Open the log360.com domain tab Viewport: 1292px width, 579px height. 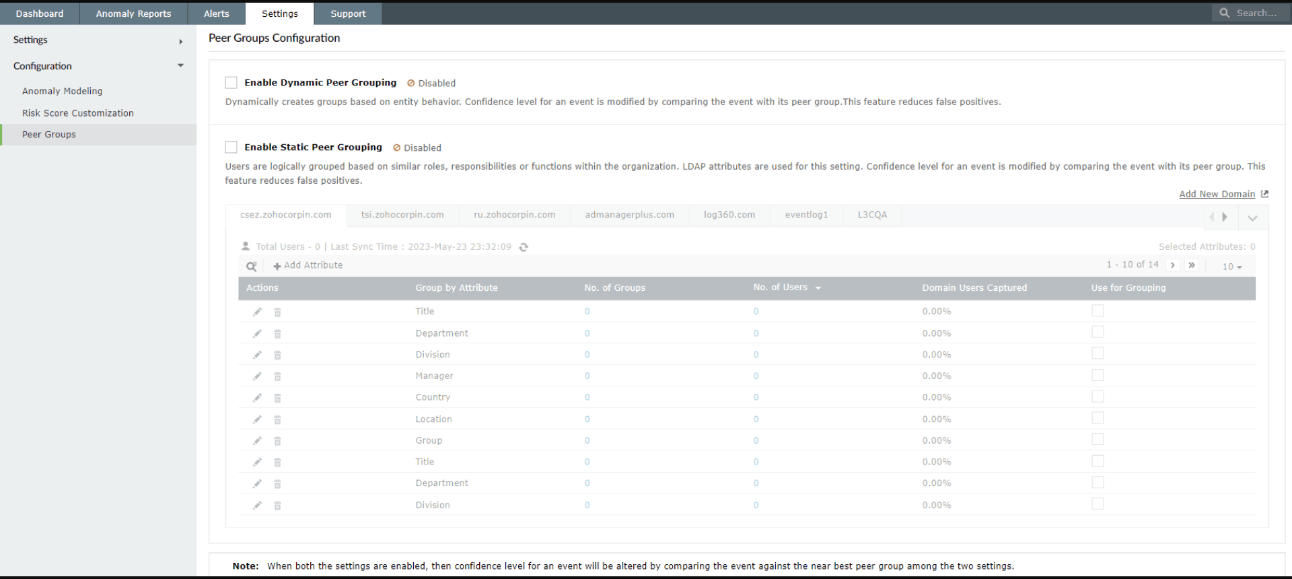pyautogui.click(x=729, y=215)
